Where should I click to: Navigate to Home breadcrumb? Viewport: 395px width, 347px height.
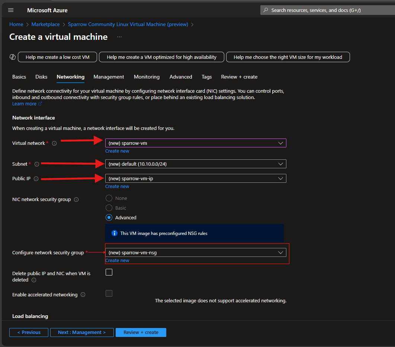coord(16,24)
